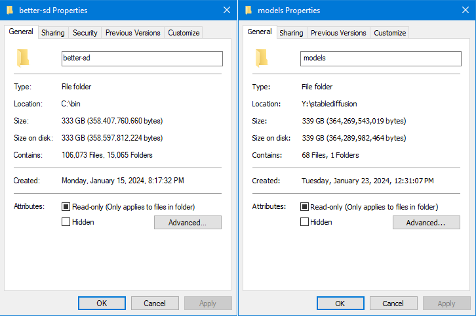
Task: Open Previous Versions tab in models Properties
Action: point(338,33)
